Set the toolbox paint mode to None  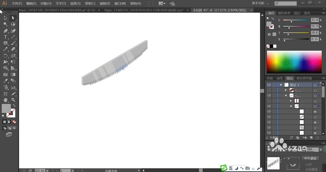[x=14, y=122]
